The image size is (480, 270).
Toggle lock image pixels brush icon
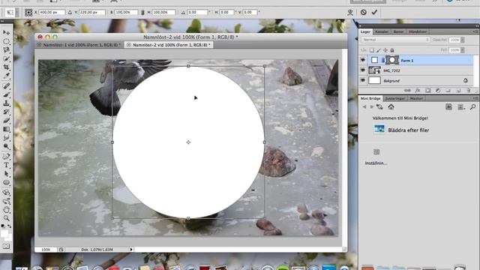point(379,50)
